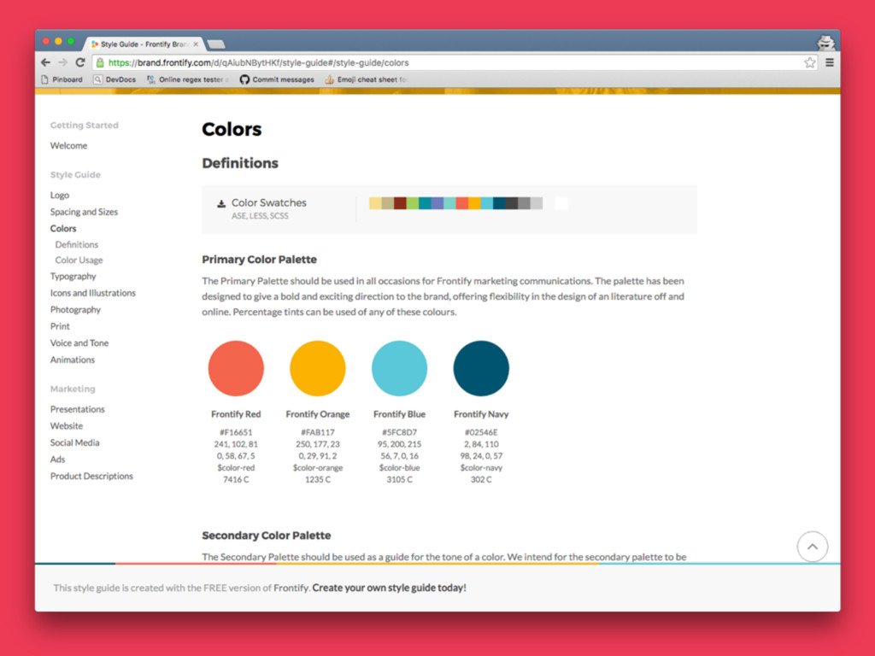Jump to Color Usage subsection
Screen dimensions: 875x656
[x=79, y=260]
